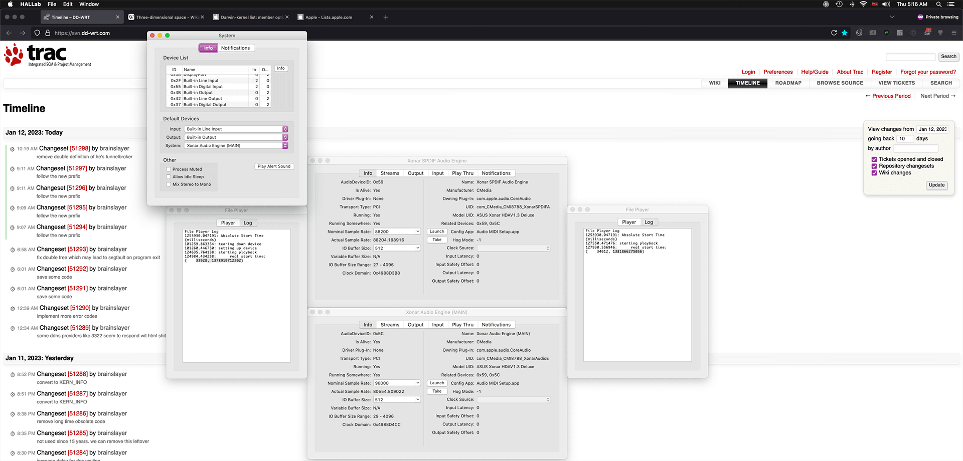Open SPDIF Nominal Sample Rate dropdown showing 88200

coord(397,232)
